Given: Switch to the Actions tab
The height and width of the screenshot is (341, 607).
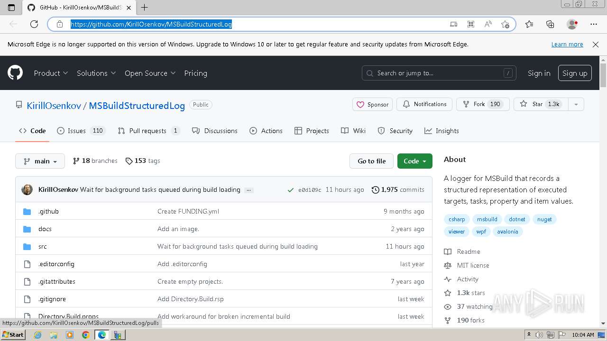Looking at the screenshot, I should (266, 131).
